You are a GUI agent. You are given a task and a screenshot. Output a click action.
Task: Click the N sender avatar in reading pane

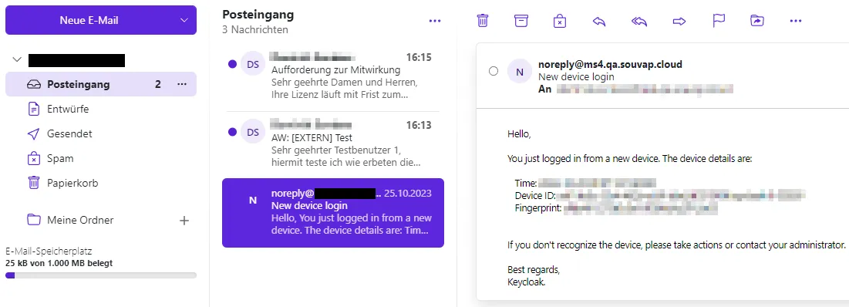(520, 72)
